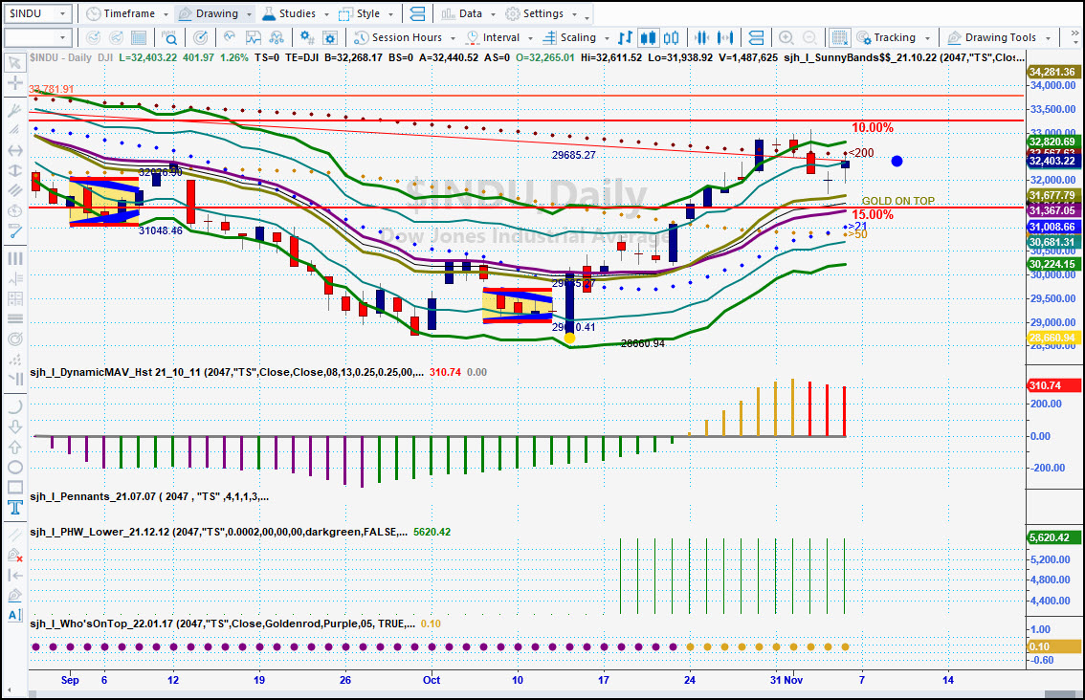The image size is (1085, 700).
Task: Select the pointer tool in left toolbar
Action: coord(14,64)
